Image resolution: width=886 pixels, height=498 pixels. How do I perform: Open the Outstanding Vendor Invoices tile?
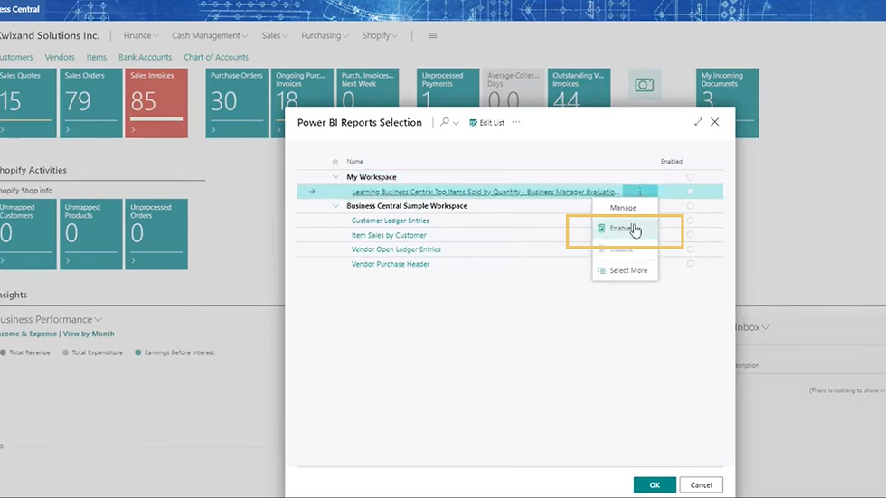580,88
